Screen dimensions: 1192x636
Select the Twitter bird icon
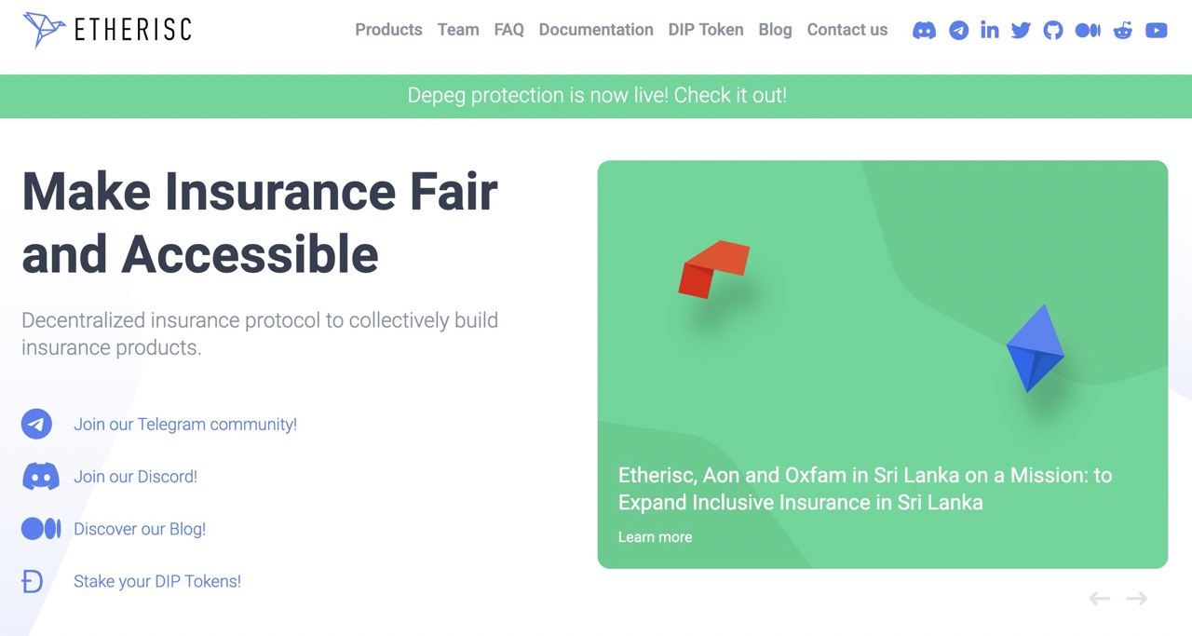pos(1021,30)
